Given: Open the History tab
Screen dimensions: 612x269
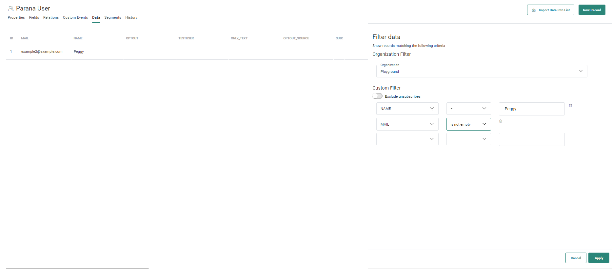Looking at the screenshot, I should (x=131, y=18).
